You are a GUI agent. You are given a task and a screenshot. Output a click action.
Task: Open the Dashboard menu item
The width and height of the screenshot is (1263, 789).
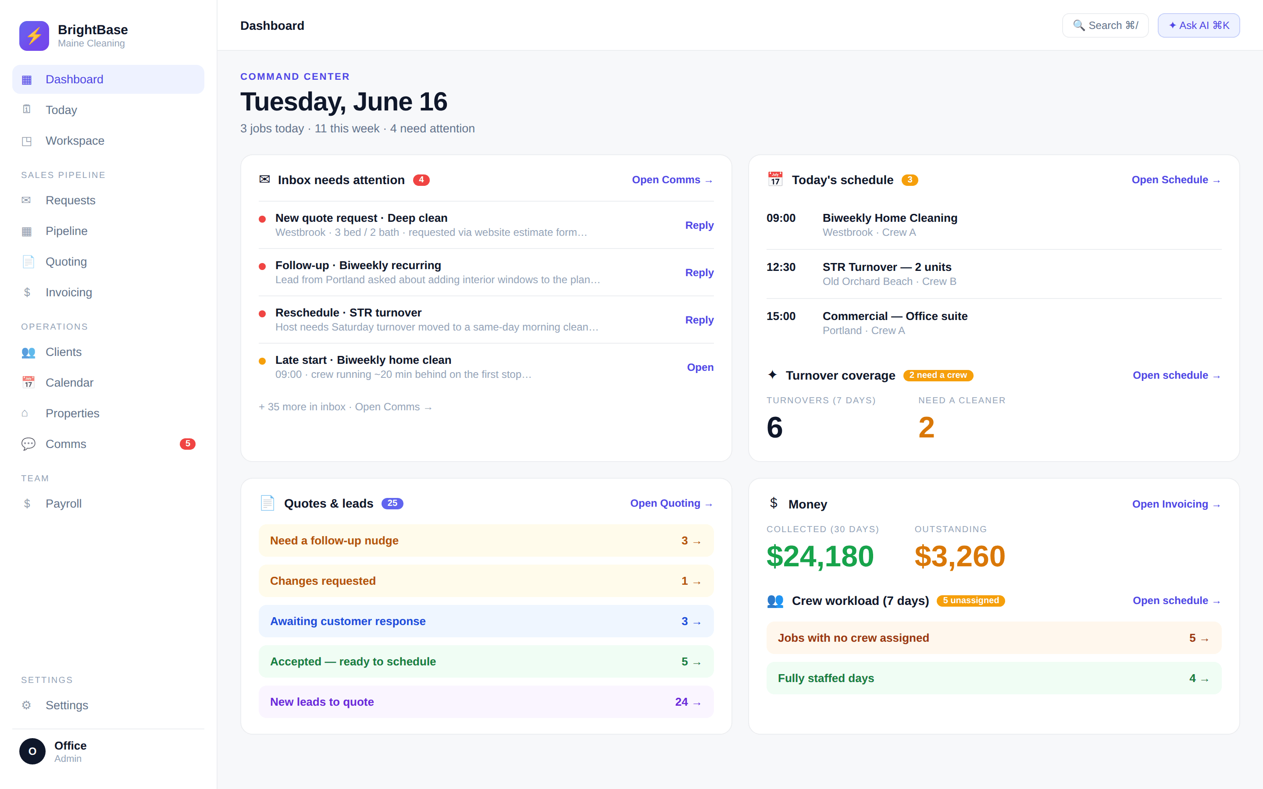pos(108,79)
